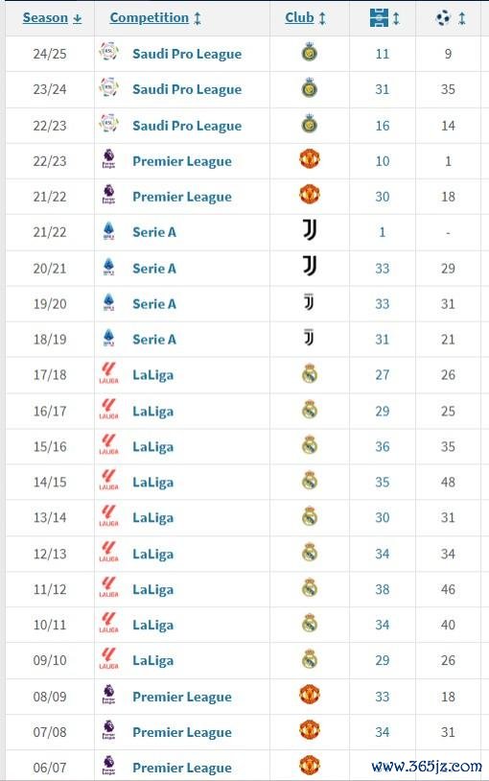
Task: Sort table by Season column header
Action: coord(52,18)
